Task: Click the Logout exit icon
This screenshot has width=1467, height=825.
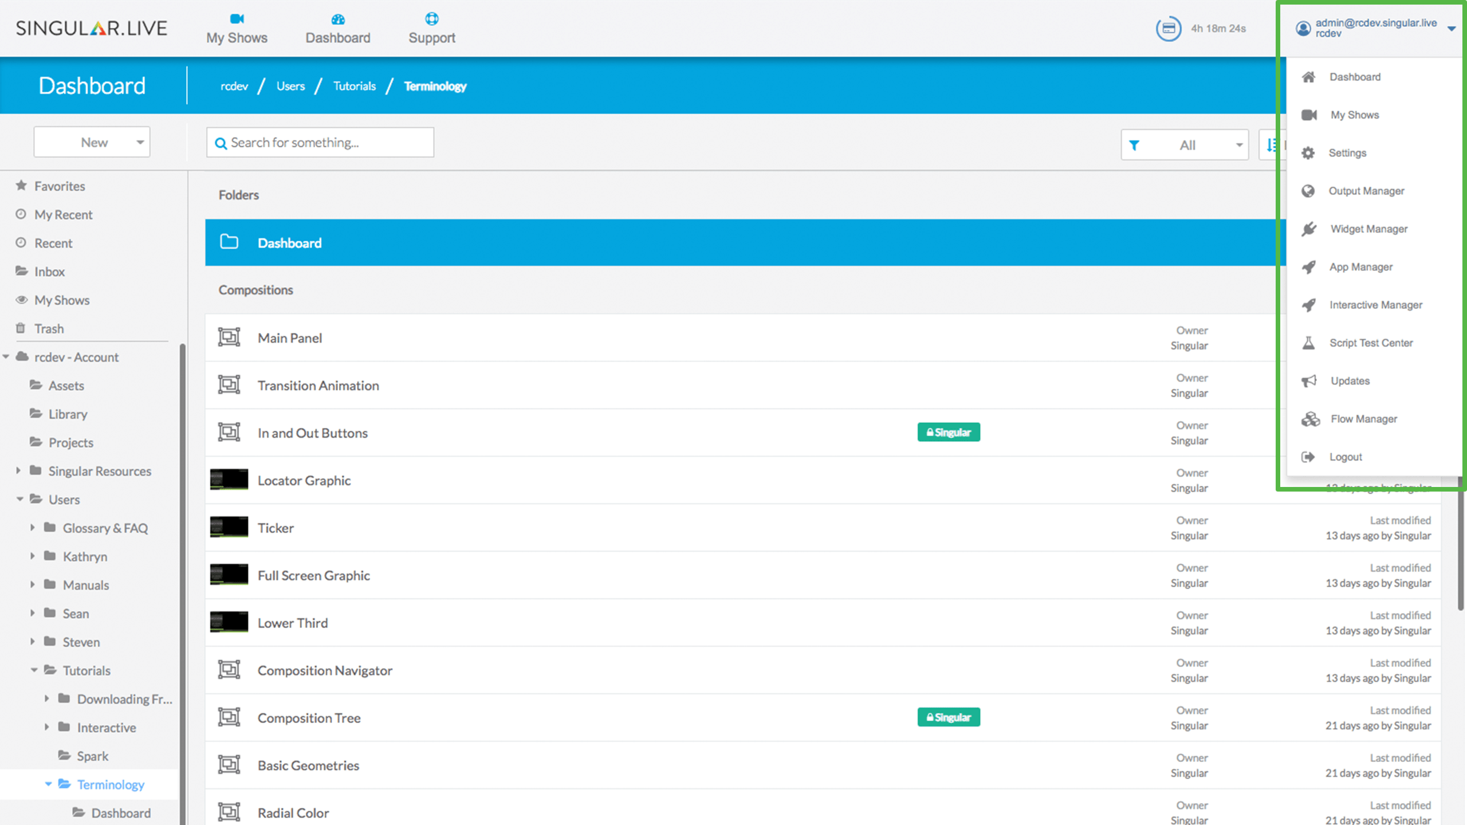Action: 1308,457
